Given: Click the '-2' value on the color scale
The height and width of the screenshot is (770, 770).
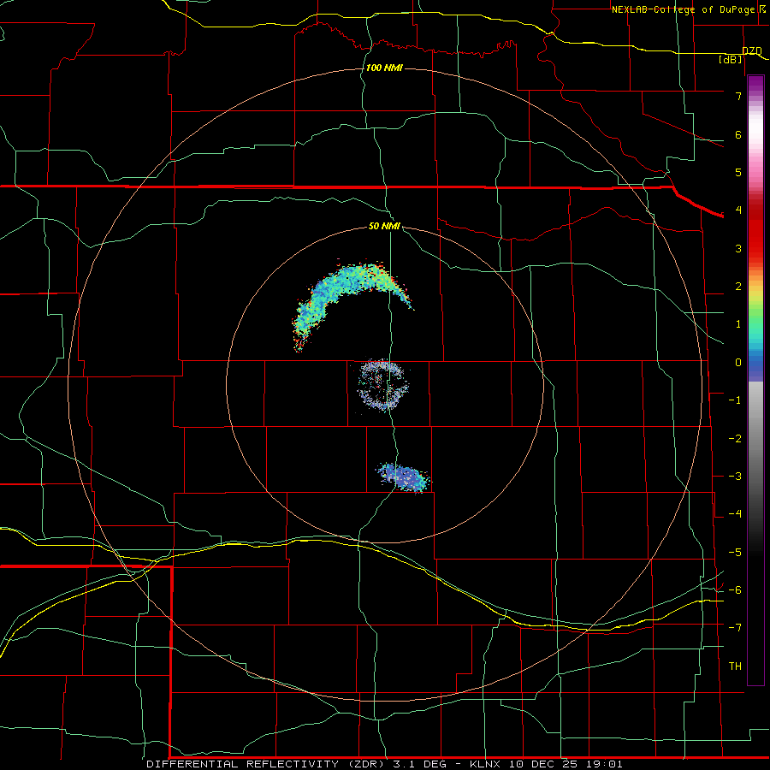Looking at the screenshot, I should [x=735, y=439].
